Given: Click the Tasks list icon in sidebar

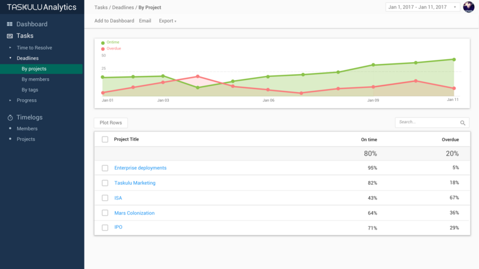Looking at the screenshot, I should point(10,36).
